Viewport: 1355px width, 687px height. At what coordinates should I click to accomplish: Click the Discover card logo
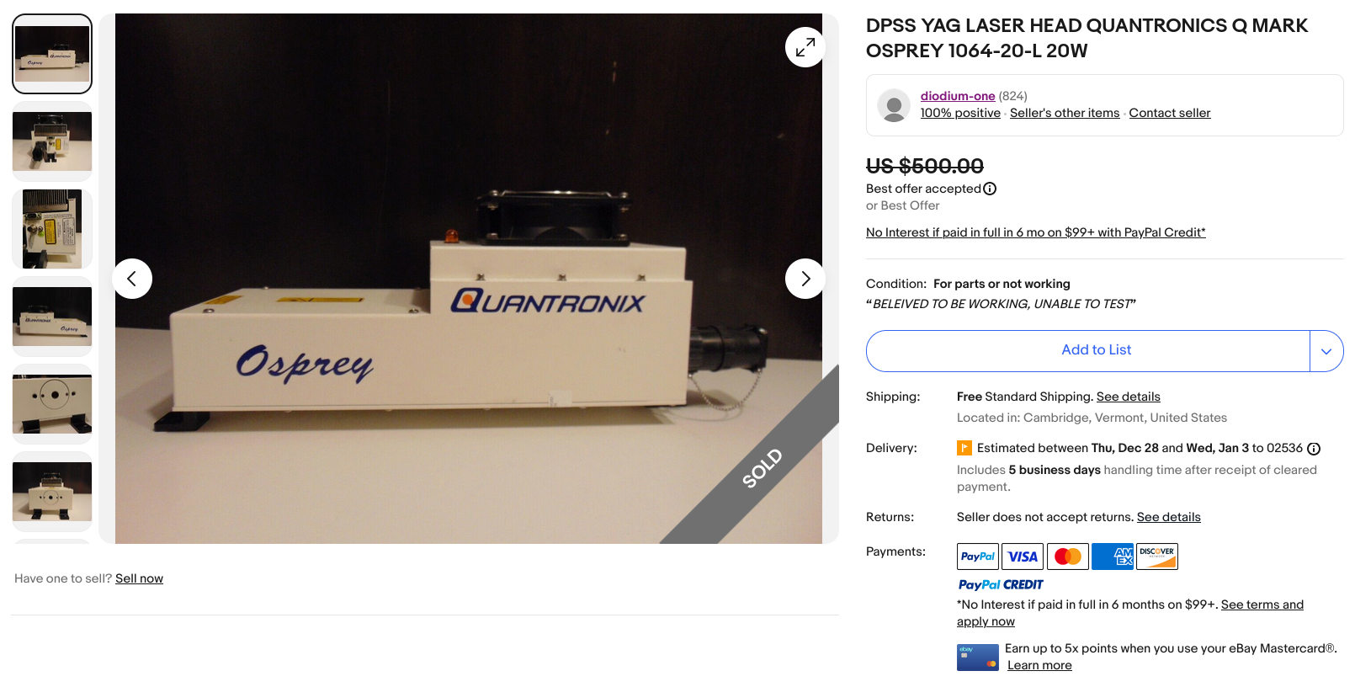(x=1157, y=557)
